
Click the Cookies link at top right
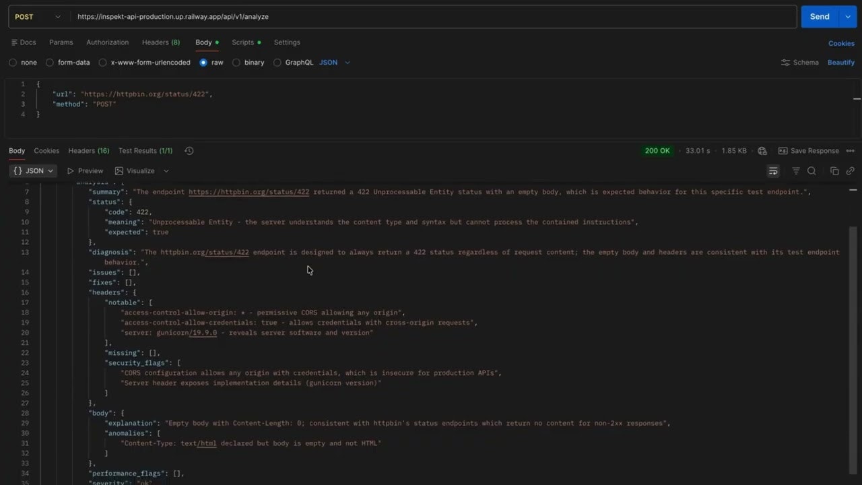coord(841,43)
